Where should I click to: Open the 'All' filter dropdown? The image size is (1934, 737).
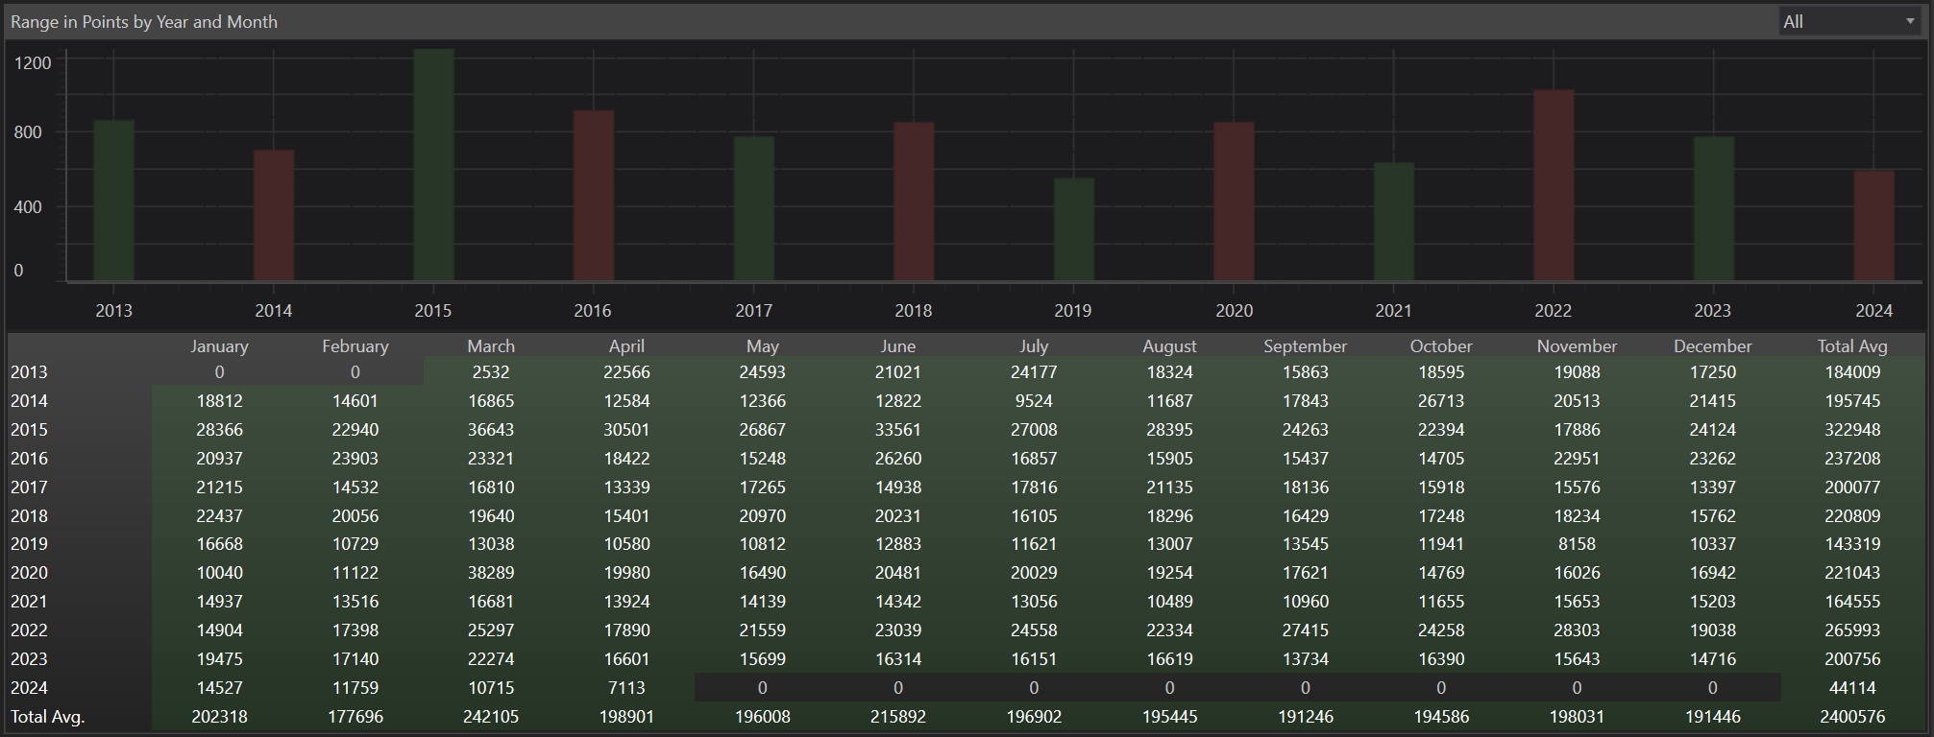[x=1848, y=21]
